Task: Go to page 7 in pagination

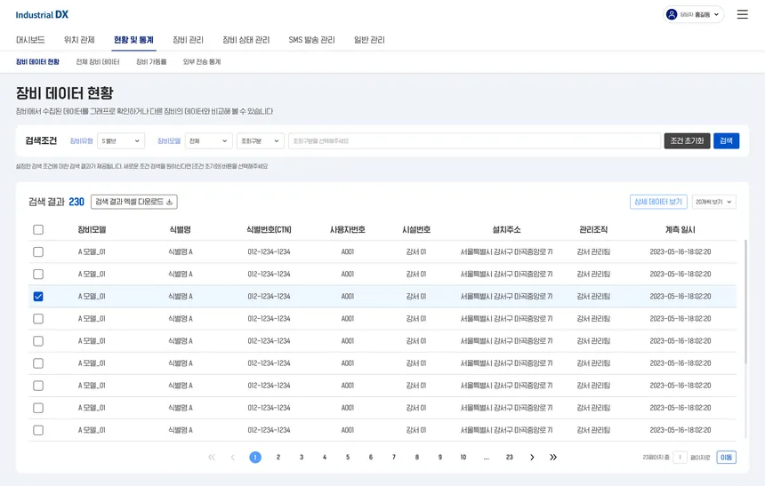Action: (x=394, y=458)
